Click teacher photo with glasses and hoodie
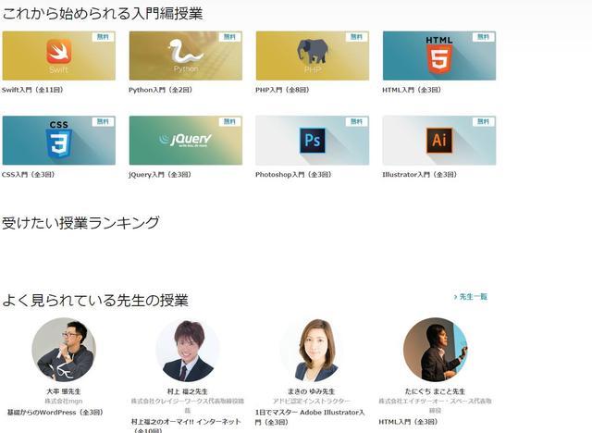 pyautogui.click(x=64, y=350)
